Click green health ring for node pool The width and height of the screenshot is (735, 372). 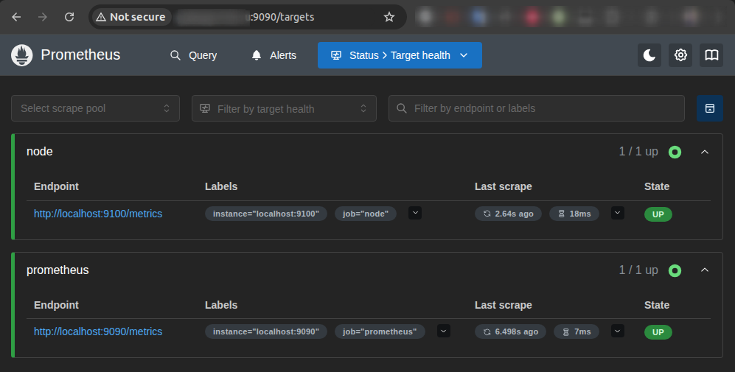675,152
